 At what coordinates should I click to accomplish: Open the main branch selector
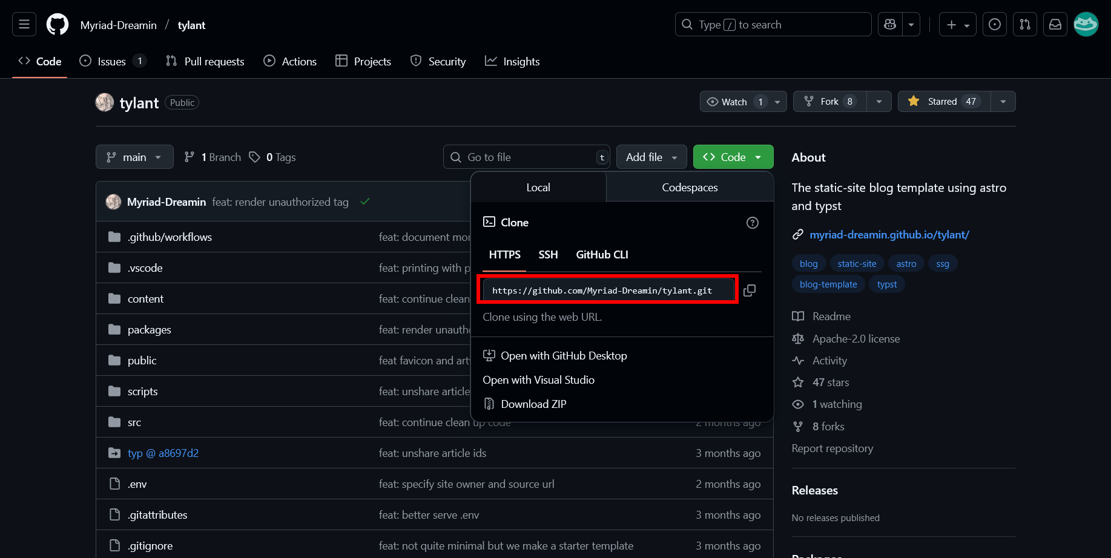point(134,157)
